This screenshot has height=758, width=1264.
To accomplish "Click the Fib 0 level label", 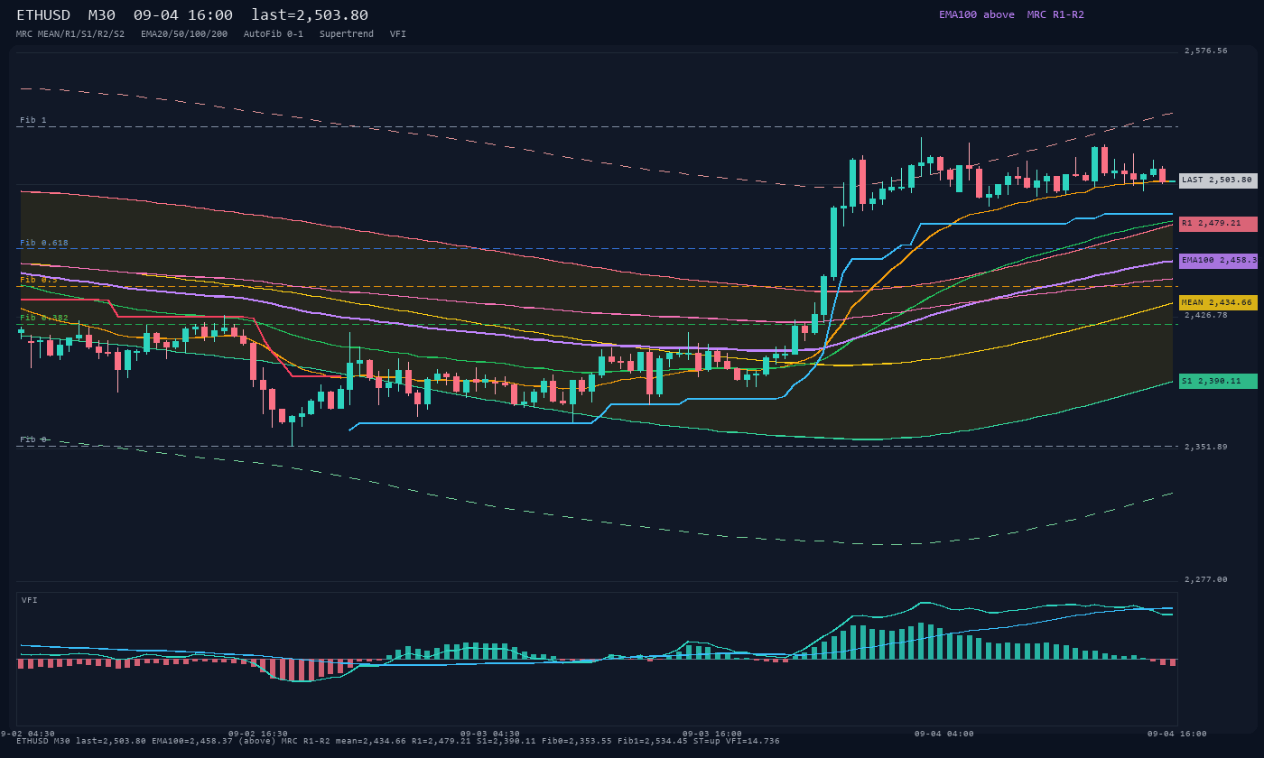I will pyautogui.click(x=33, y=439).
